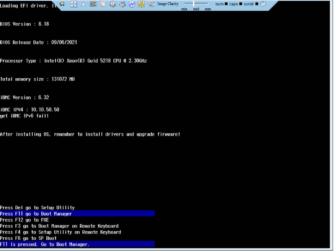
Task: Toggle the num lock indicator
Action: click(226, 4)
